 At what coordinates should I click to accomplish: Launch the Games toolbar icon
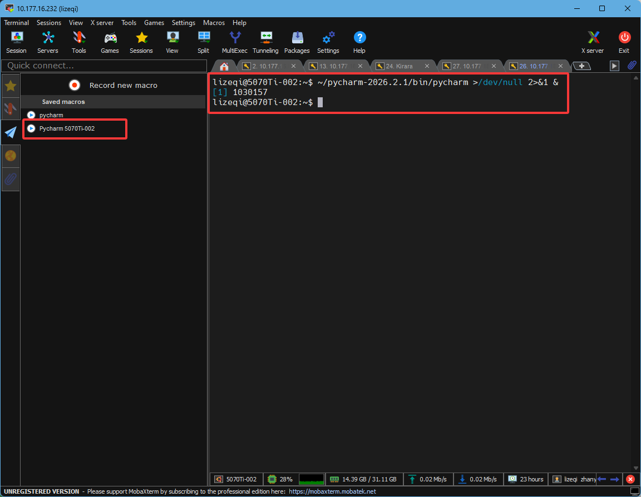pos(110,42)
